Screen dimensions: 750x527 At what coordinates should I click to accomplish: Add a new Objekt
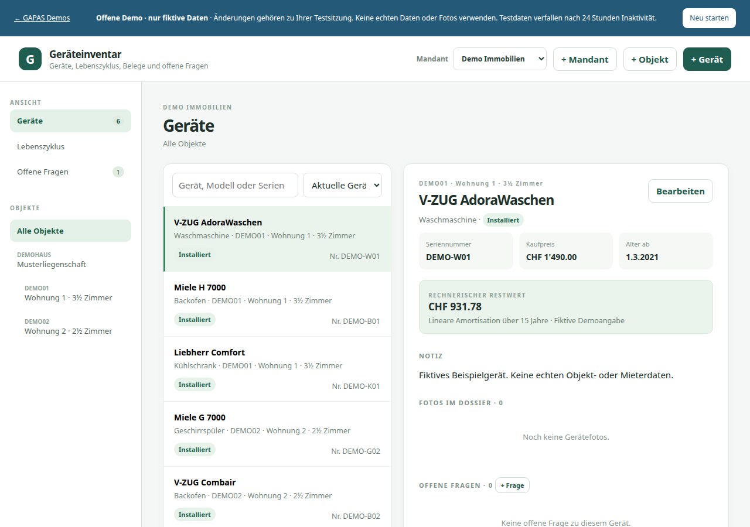pos(650,59)
